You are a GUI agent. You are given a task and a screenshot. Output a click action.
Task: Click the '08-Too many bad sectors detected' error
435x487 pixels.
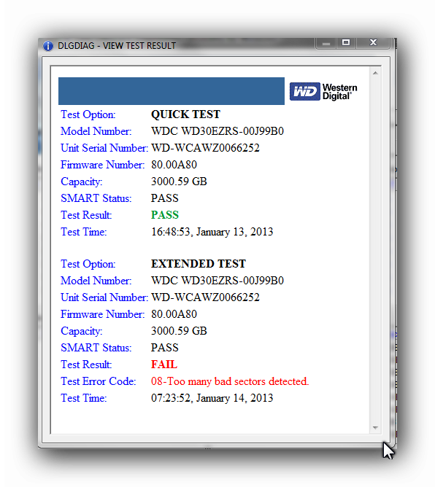pyautogui.click(x=230, y=381)
